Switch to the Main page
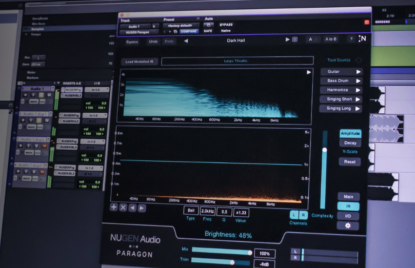Image resolution: width=415 pixels, height=268 pixels. (x=348, y=197)
